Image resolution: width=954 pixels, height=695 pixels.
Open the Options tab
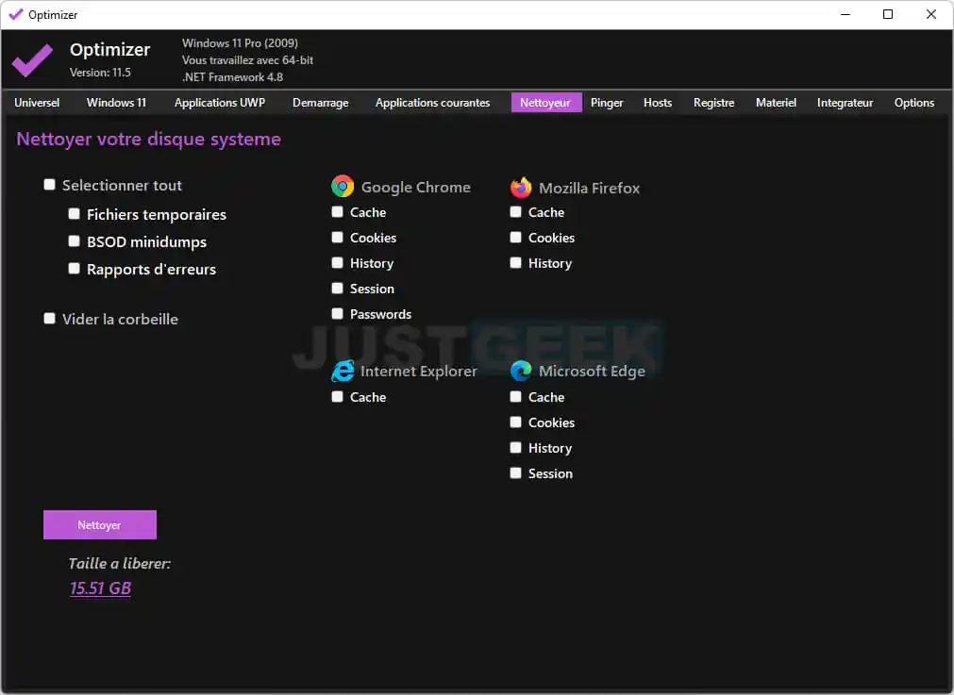[913, 103]
